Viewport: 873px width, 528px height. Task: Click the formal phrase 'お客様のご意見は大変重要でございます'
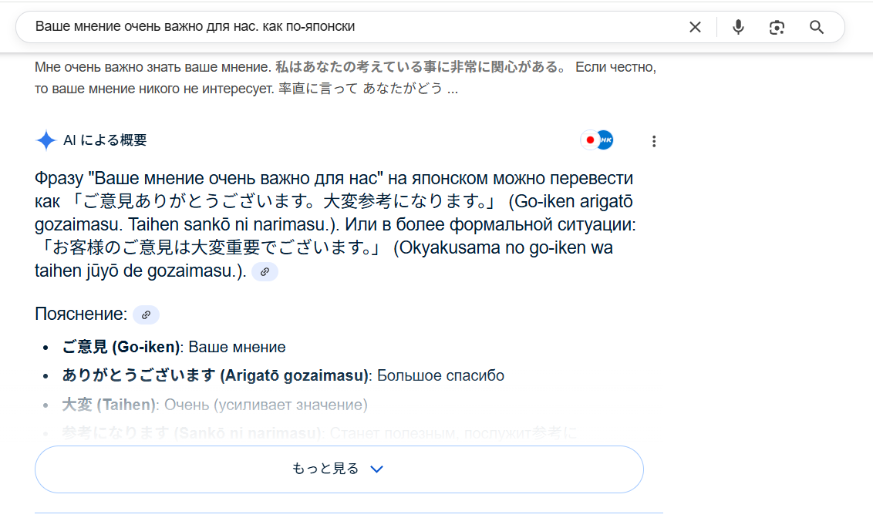[x=208, y=249]
